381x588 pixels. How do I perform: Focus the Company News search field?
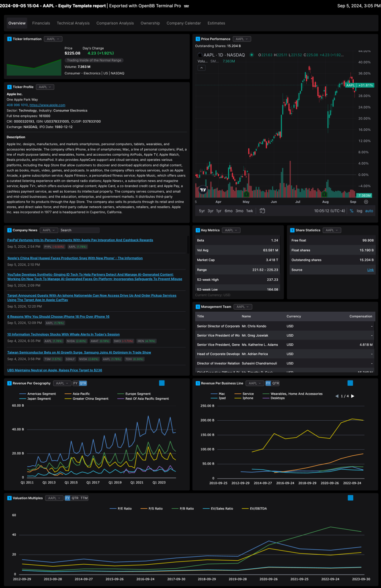tap(79, 230)
